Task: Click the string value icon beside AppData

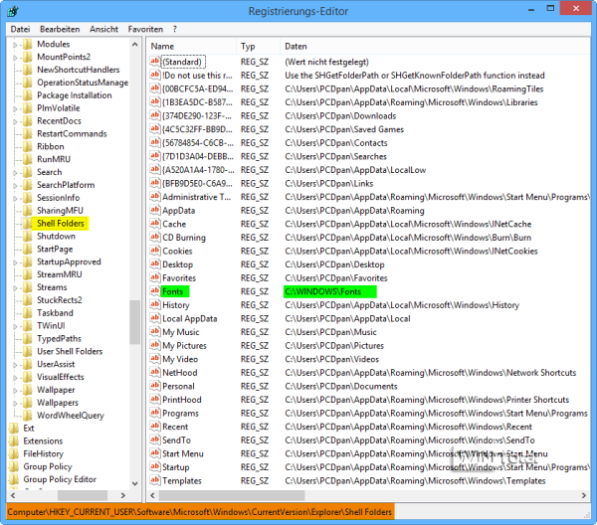Action: [154, 211]
